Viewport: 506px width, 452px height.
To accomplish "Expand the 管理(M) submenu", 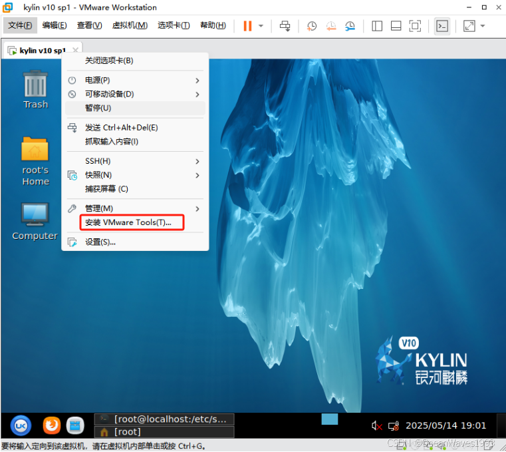I will coord(135,209).
